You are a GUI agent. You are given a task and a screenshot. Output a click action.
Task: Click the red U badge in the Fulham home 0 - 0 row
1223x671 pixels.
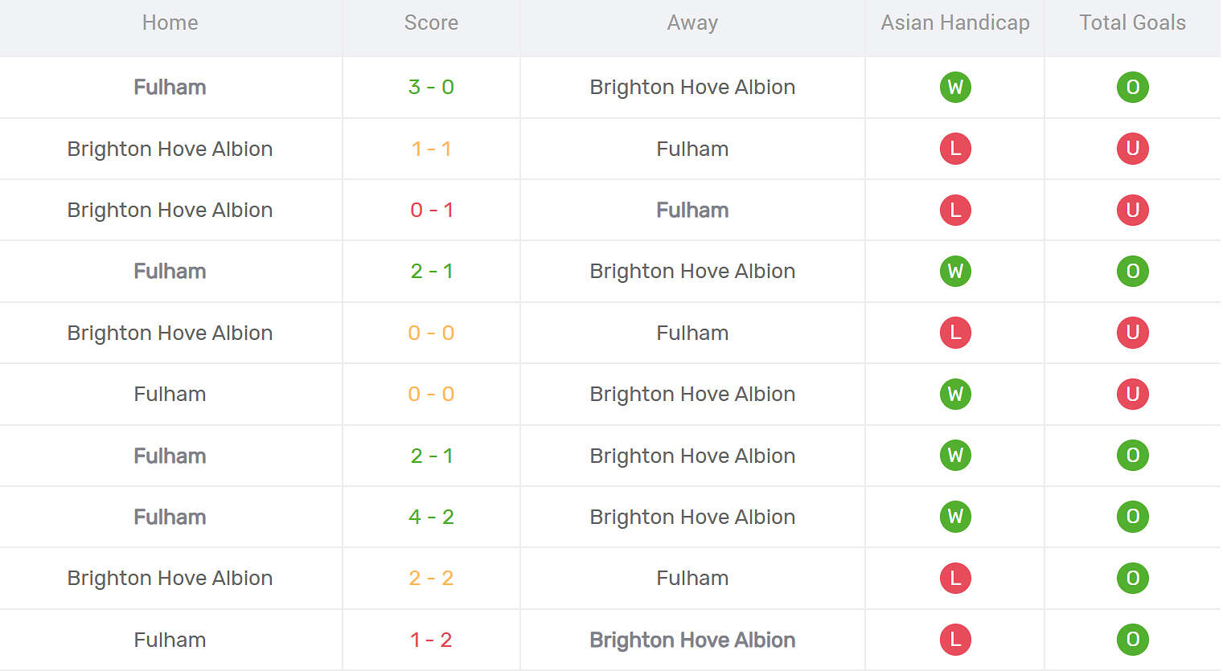click(1132, 394)
